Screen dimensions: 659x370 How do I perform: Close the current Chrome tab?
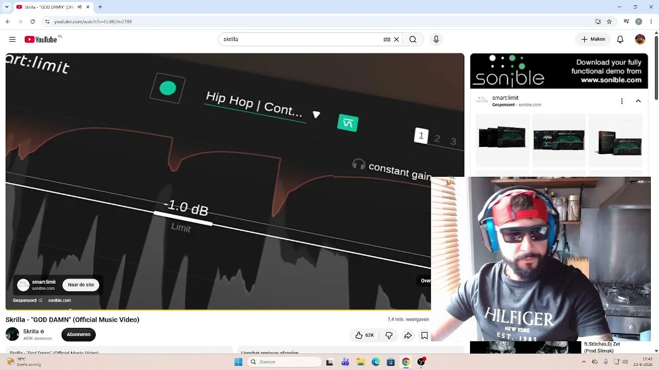[88, 7]
